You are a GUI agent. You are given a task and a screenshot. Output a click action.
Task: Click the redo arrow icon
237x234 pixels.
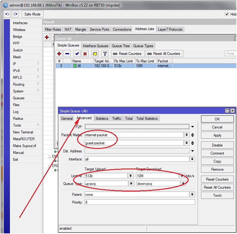coord(15,14)
